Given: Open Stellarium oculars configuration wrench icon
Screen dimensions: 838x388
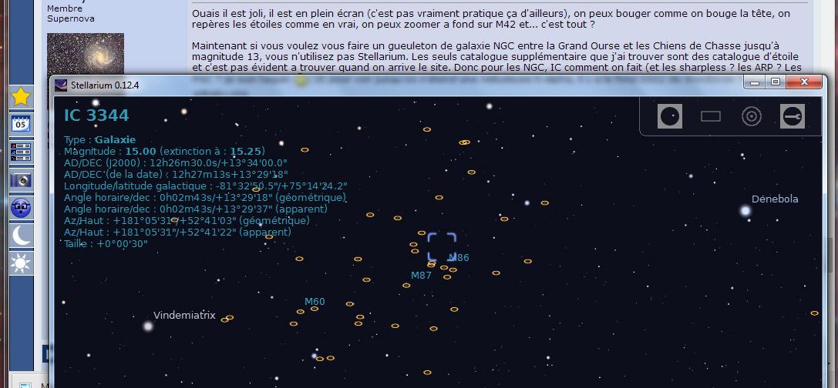Looking at the screenshot, I should (793, 116).
